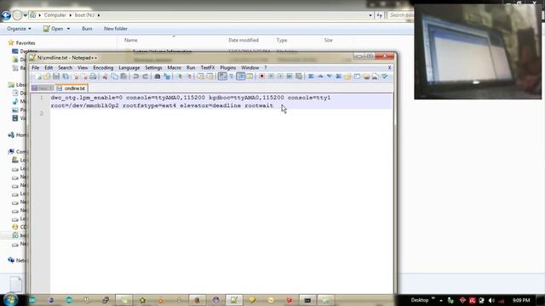Click the Stop Recording macro icon

tap(271, 76)
